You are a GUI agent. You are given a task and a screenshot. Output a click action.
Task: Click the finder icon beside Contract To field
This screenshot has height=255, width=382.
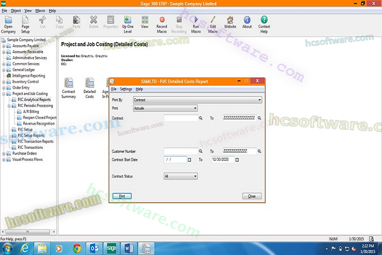[259, 118]
